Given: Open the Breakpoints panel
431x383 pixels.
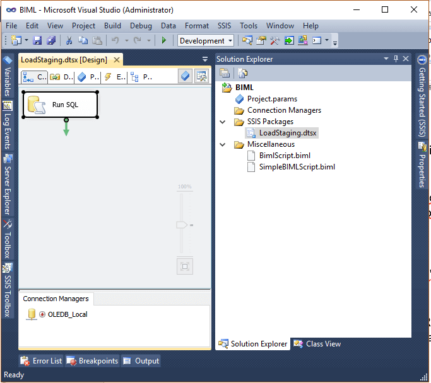Looking at the screenshot, I should point(92,361).
